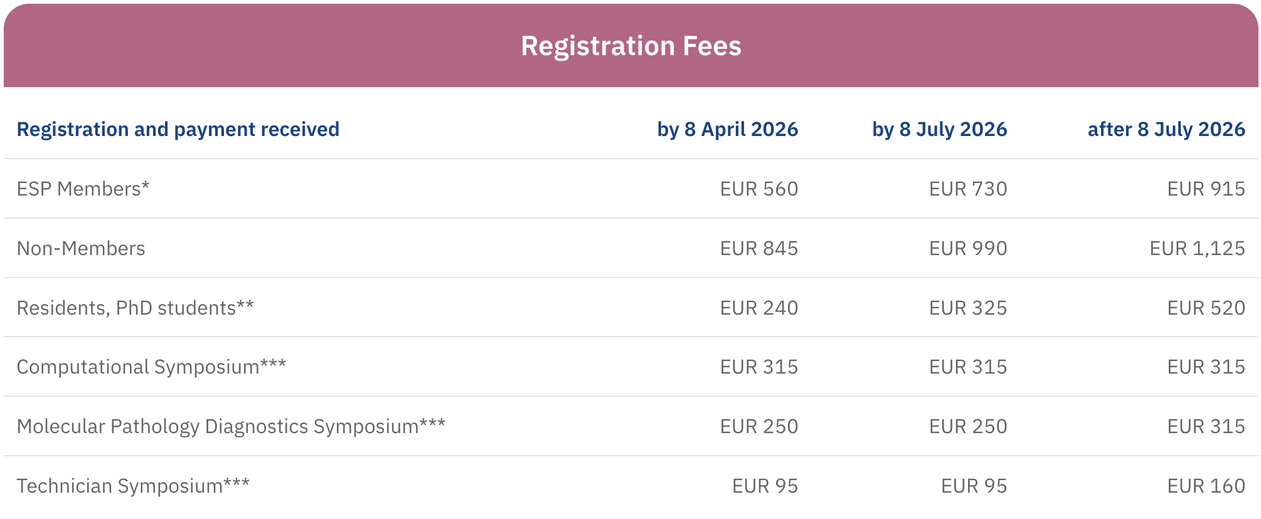The height and width of the screenshot is (519, 1261).
Task: Select the Non-Members row label
Action: [81, 248]
